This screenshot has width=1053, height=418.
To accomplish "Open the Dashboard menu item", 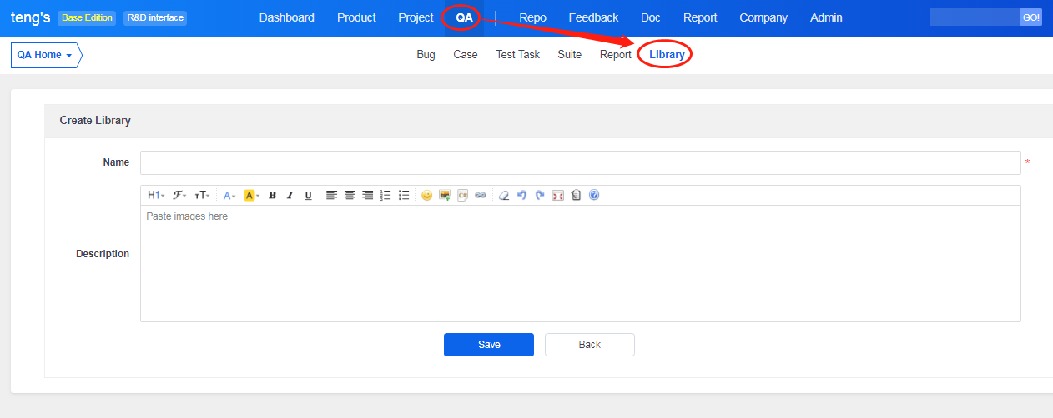I will pyautogui.click(x=287, y=17).
